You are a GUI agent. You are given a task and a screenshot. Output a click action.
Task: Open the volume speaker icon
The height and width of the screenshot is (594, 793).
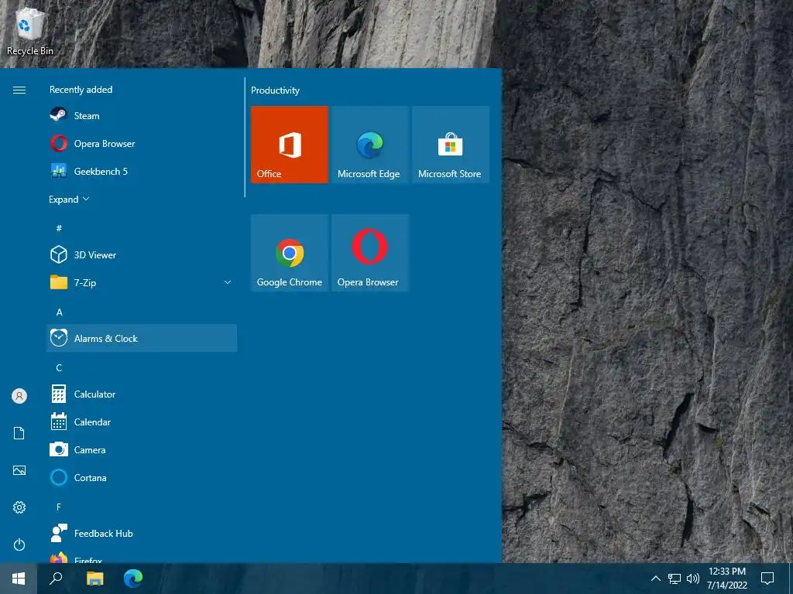tap(693, 579)
